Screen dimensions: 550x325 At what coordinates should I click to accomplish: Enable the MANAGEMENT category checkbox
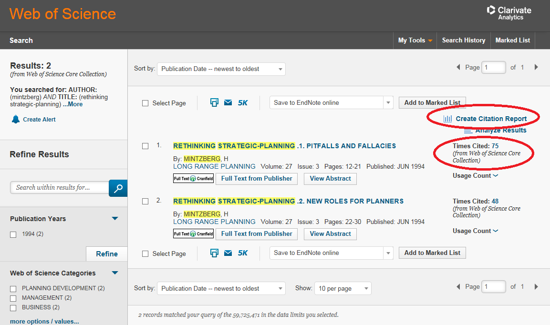tap(13, 298)
